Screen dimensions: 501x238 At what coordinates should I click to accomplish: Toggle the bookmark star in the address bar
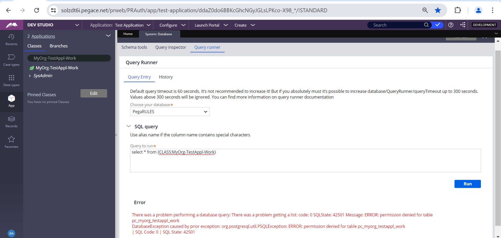[x=437, y=10]
